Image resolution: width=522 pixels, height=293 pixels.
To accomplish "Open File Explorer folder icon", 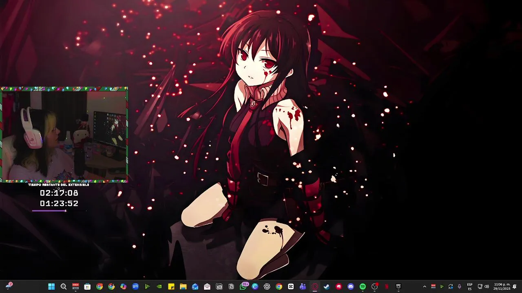I will (x=183, y=286).
